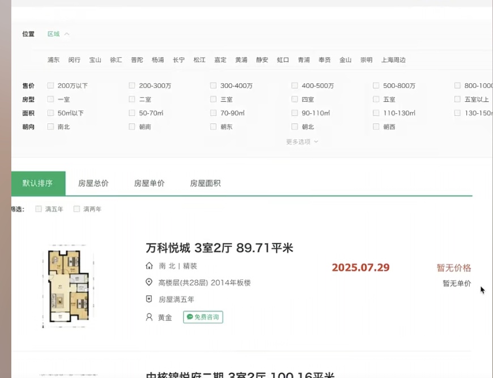Click the house orientation icon beside 南 北
The width and height of the screenshot is (493, 378).
click(x=149, y=266)
